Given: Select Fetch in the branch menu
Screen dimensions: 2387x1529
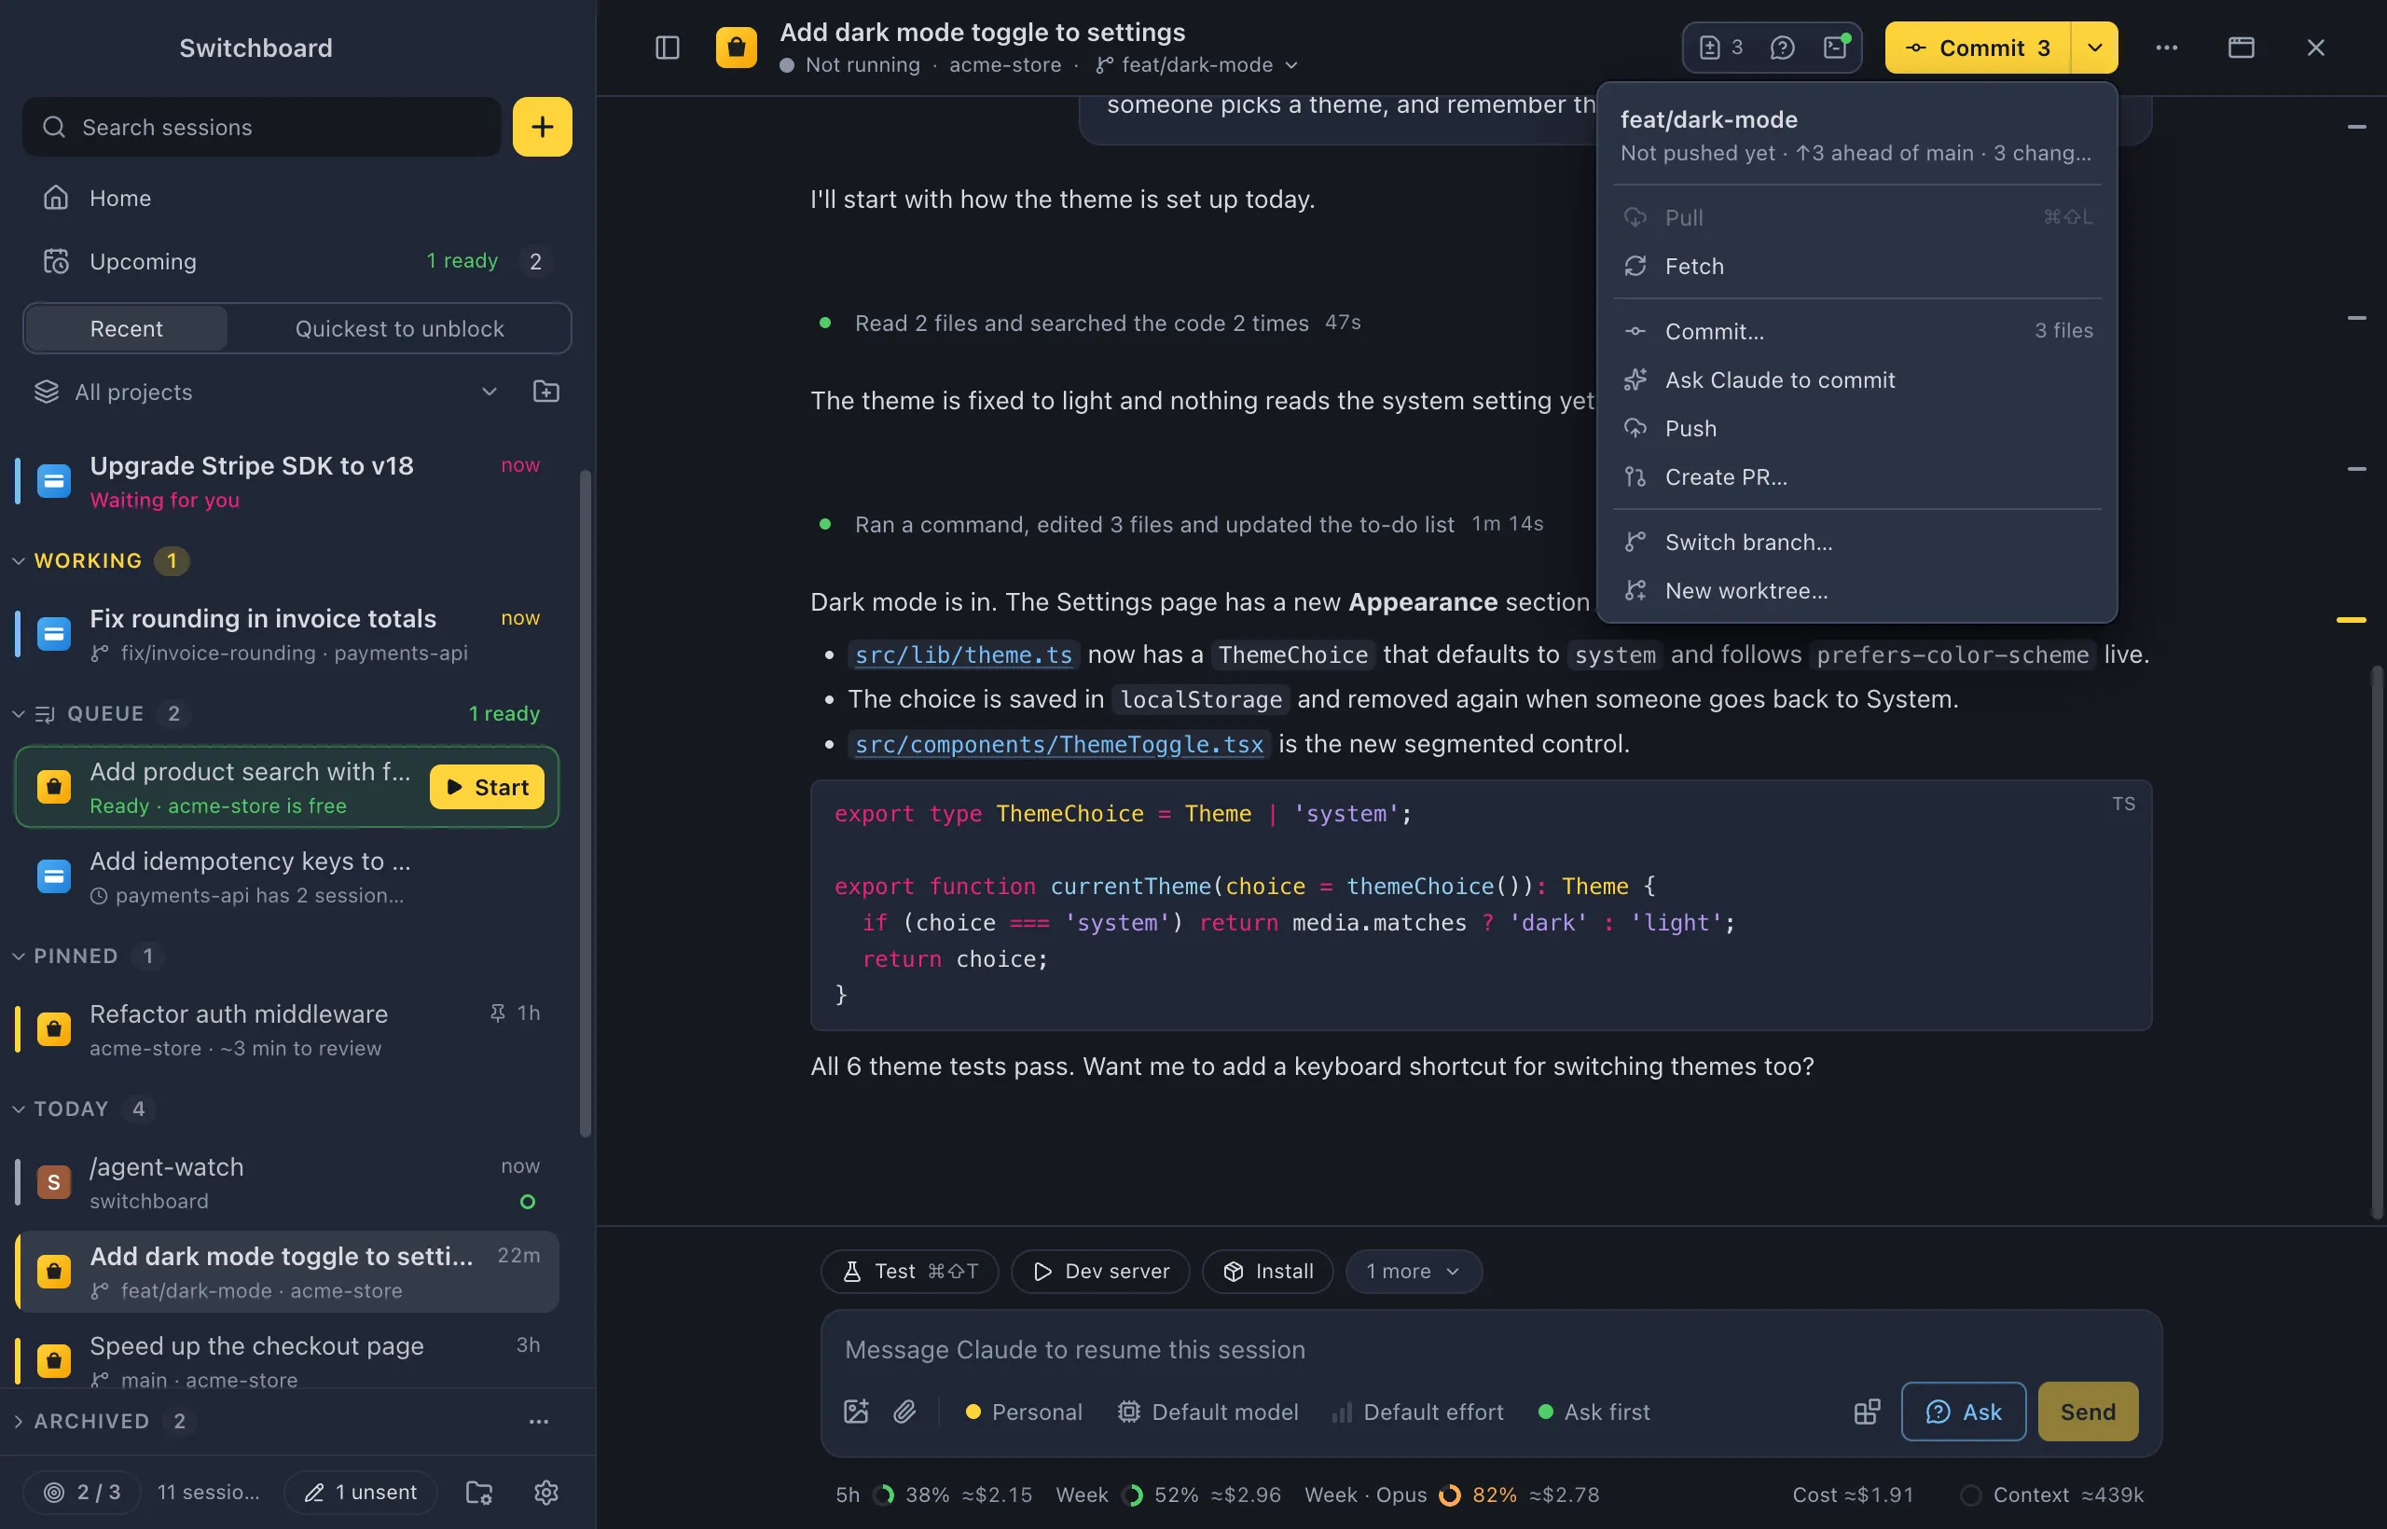Looking at the screenshot, I should pyautogui.click(x=1856, y=266).
